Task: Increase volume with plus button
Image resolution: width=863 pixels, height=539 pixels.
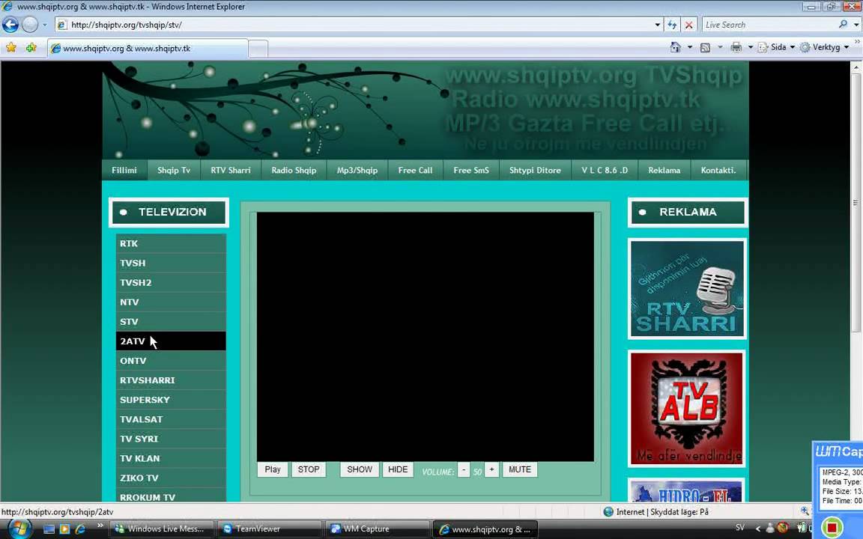Action: [492, 469]
